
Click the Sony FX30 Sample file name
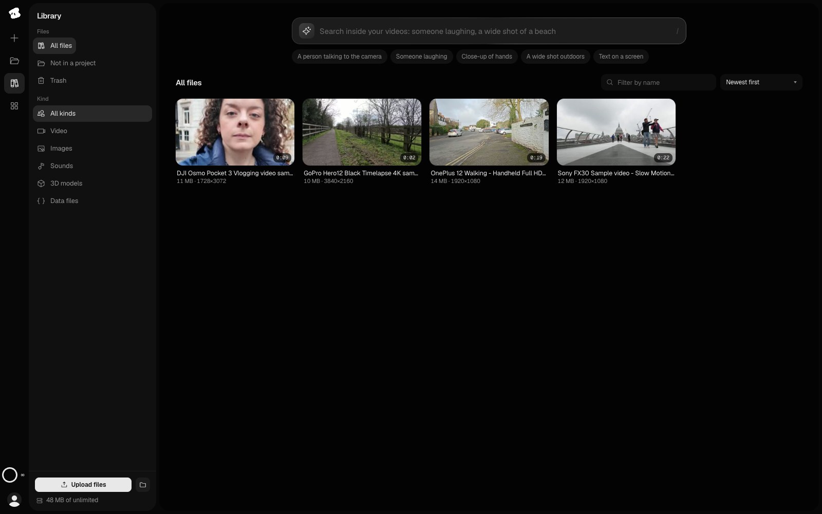point(616,173)
